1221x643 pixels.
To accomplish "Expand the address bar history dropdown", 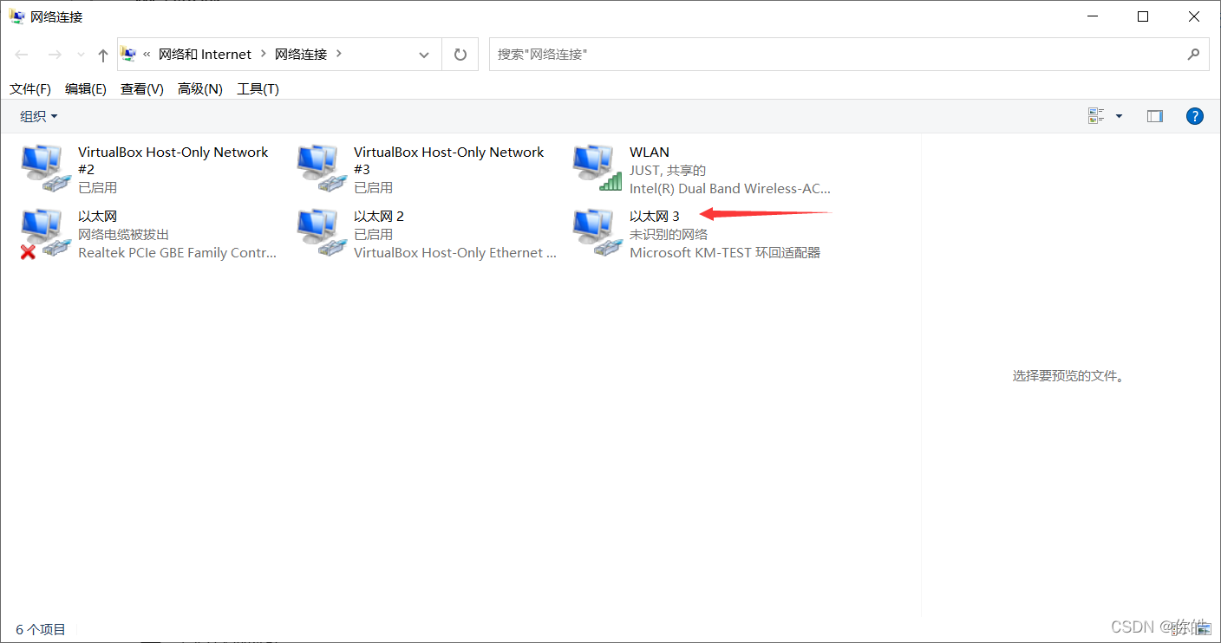I will tap(424, 54).
